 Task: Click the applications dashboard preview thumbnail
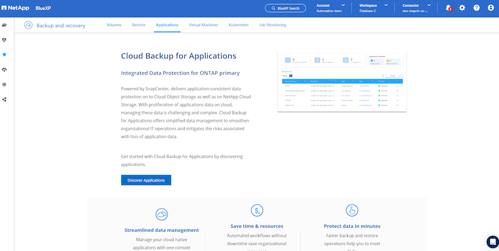click(x=343, y=81)
